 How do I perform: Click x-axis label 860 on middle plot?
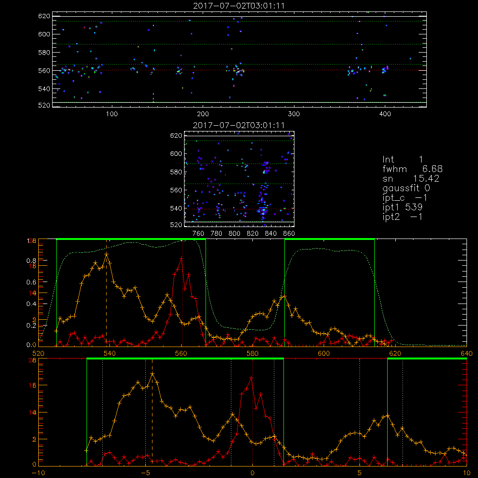pos(289,234)
